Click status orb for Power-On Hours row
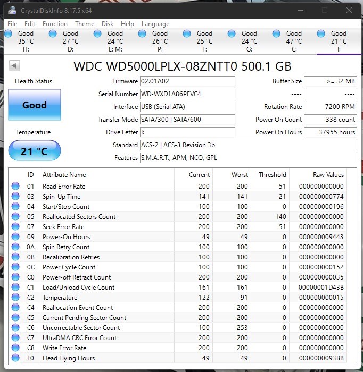Image resolution: width=363 pixels, height=372 pixels. pos(15,236)
